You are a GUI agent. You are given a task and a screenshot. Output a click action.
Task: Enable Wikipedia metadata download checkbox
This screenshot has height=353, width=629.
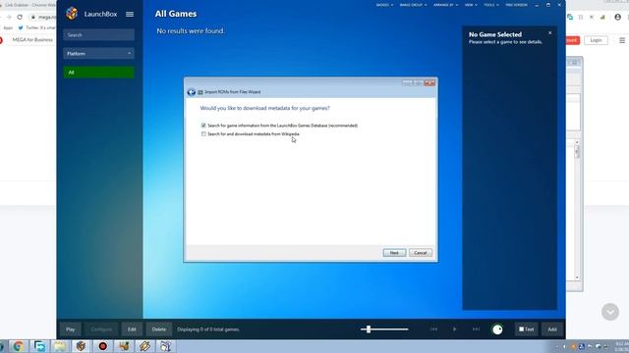pos(203,133)
